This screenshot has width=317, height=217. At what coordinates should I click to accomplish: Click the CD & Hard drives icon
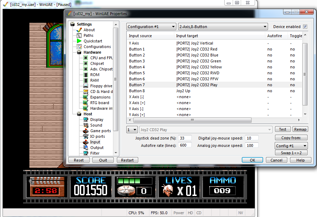point(86,91)
